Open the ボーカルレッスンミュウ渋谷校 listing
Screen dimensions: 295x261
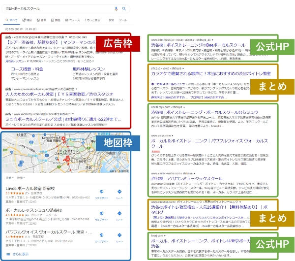pos(34,210)
